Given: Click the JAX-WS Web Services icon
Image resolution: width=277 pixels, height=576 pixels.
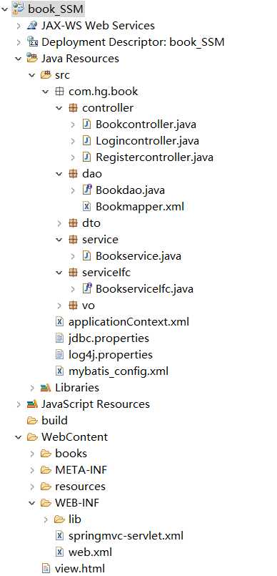Looking at the screenshot, I should [x=32, y=25].
